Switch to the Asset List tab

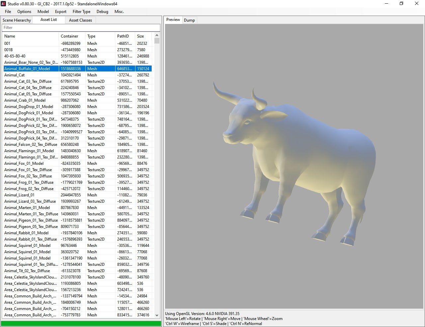point(48,20)
